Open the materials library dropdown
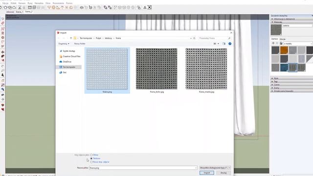 point(298,44)
